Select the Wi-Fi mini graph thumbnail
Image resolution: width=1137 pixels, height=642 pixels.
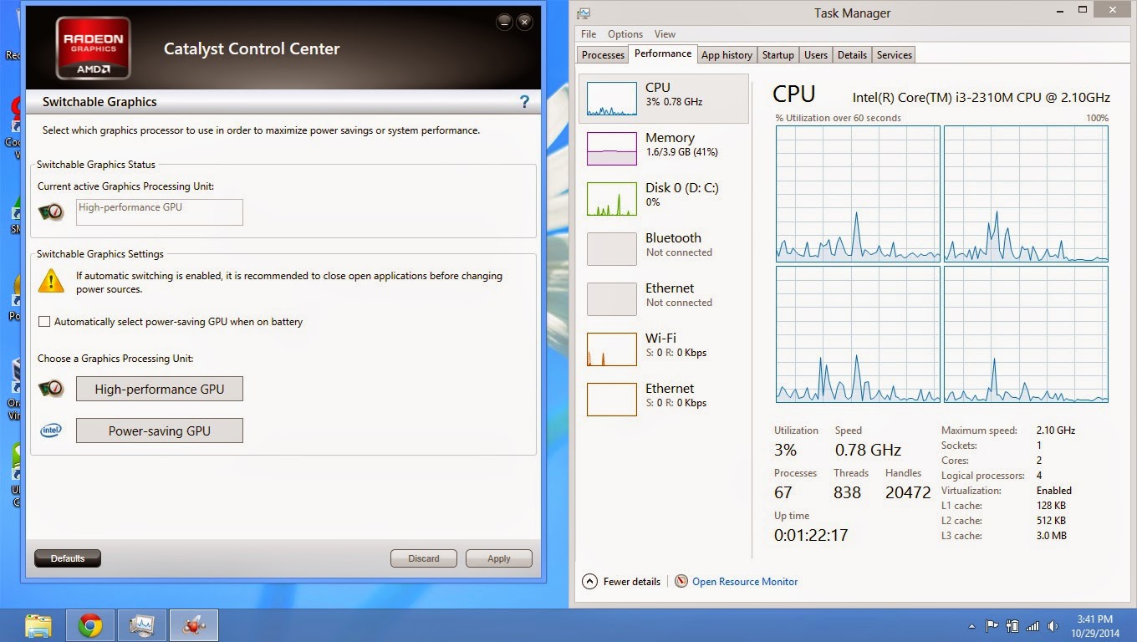click(x=612, y=349)
